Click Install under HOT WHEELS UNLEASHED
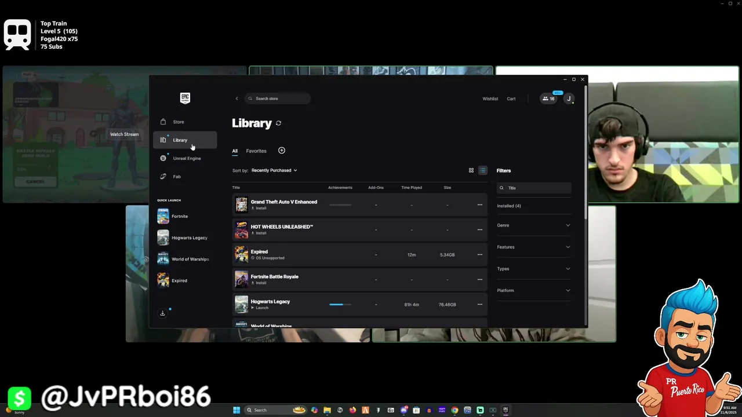Image resolution: width=742 pixels, height=417 pixels. point(259,233)
